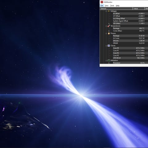Expand the VID (Max) entry

[x=109, y=23]
